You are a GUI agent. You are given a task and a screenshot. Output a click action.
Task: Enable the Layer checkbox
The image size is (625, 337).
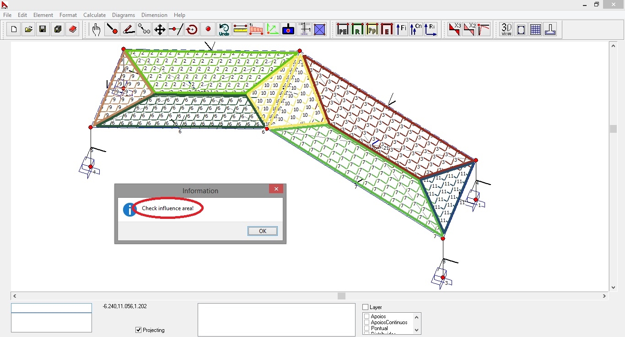coord(366,307)
